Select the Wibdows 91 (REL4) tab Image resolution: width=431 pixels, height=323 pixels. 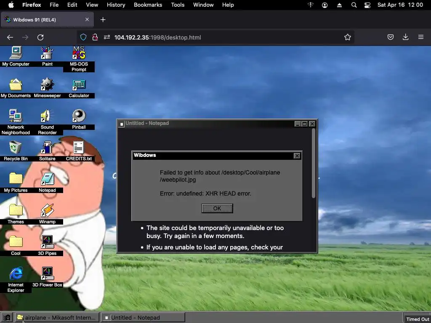point(47,19)
